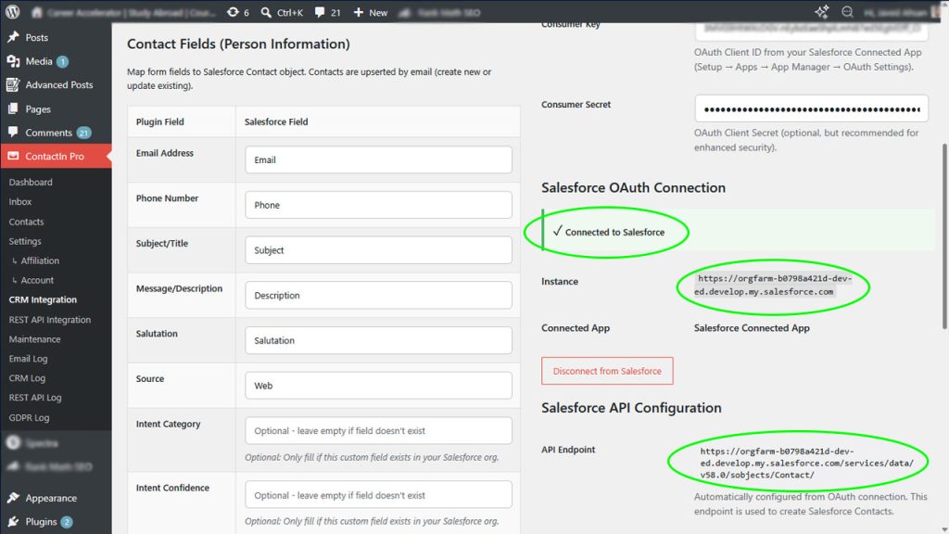Screen dimensions: 949x534
Task: Open the WordPress logo menu
Action: click(x=12, y=11)
